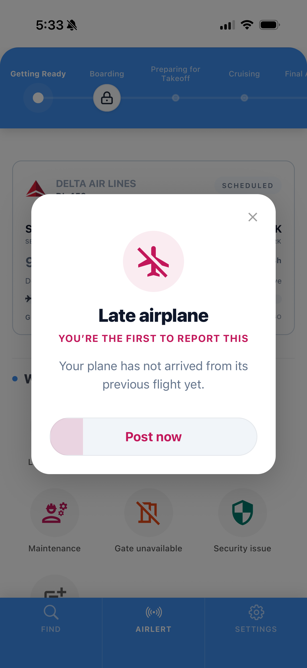Tap the pink progress fill on Post now
Viewport: 307px width, 668px height.
pyautogui.click(x=67, y=437)
